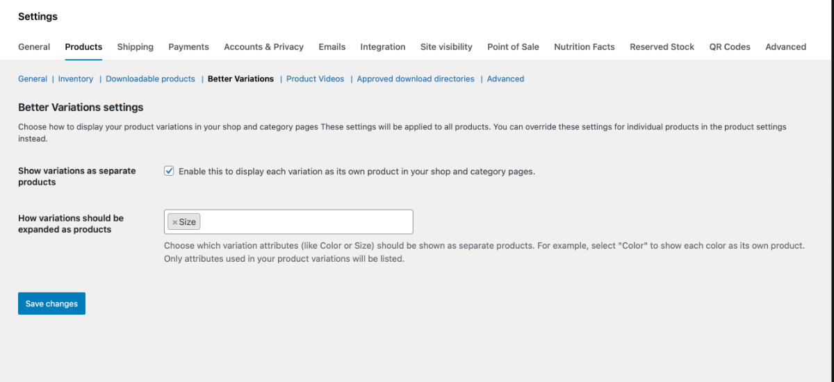Go to Product Videos sub-section

pyautogui.click(x=315, y=78)
